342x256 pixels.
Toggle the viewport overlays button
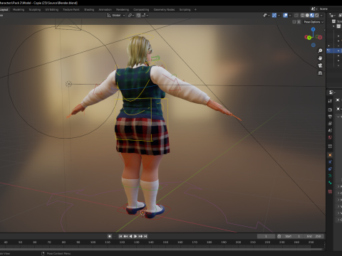(286, 16)
